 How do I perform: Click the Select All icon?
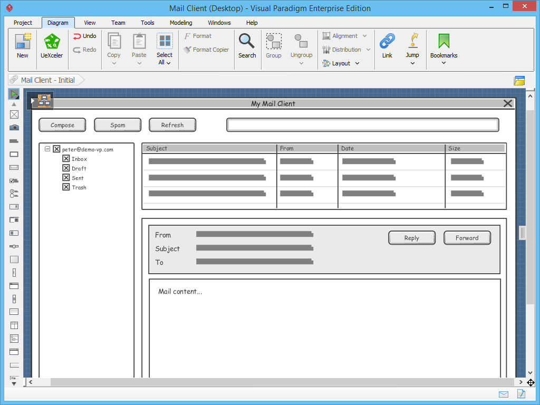coord(165,41)
